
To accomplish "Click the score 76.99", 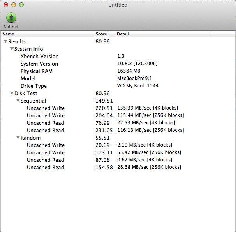I will (102, 123).
